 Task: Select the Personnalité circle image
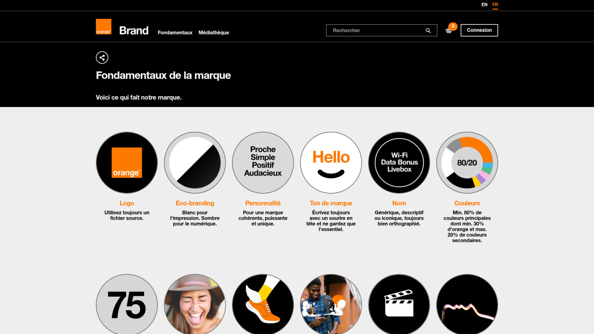(263, 163)
